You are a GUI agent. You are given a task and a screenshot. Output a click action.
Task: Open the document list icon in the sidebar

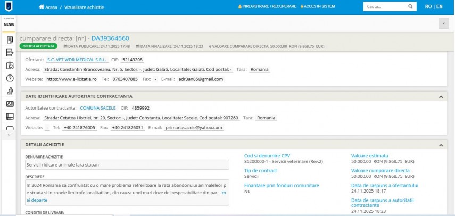9,40
